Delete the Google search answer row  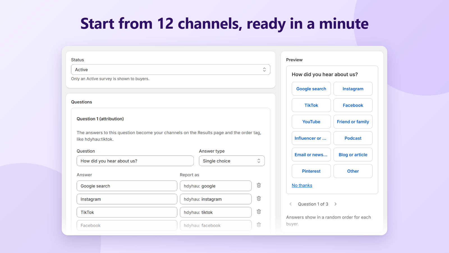click(x=259, y=185)
